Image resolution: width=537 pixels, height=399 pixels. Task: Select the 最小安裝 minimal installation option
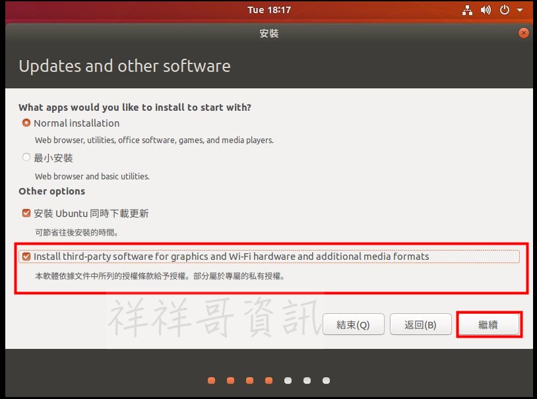26,157
